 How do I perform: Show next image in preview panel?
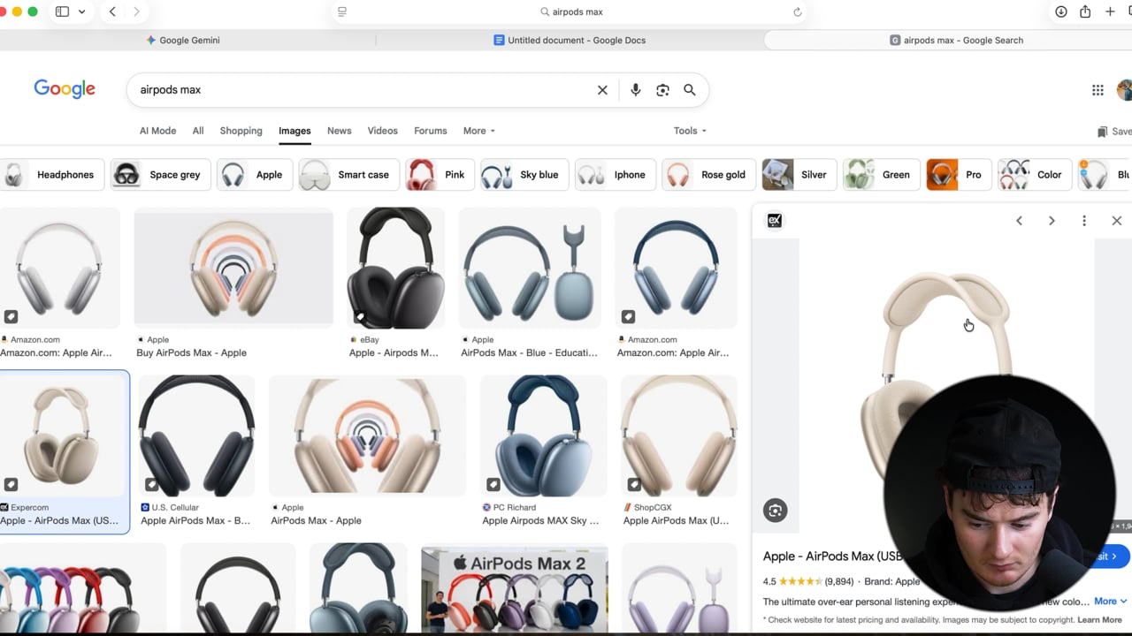pyautogui.click(x=1052, y=221)
